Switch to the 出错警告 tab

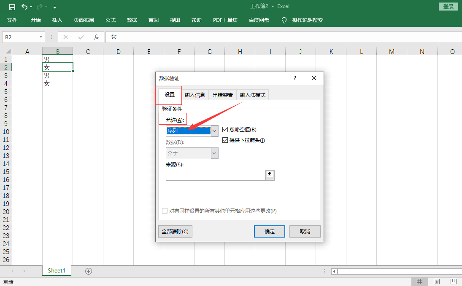coord(222,95)
